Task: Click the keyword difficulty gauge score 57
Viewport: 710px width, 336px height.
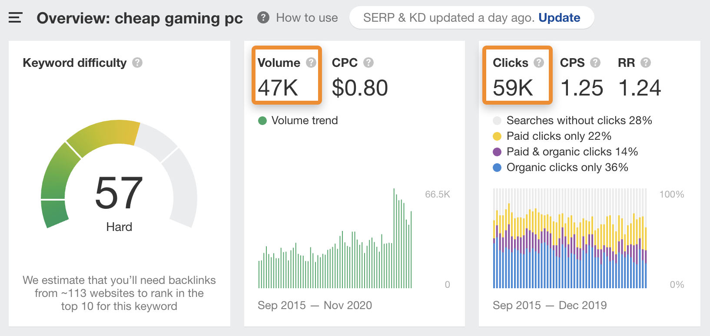Action: (119, 193)
